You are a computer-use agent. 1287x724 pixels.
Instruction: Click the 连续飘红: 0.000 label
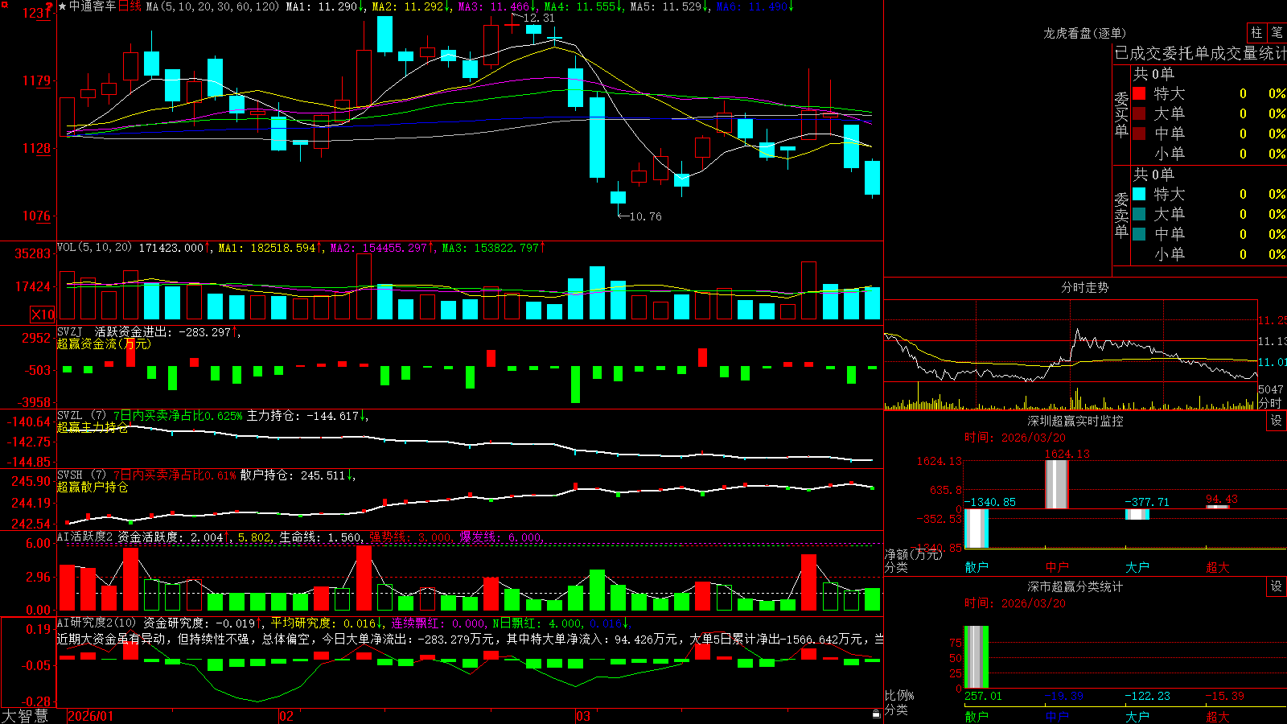coord(438,623)
